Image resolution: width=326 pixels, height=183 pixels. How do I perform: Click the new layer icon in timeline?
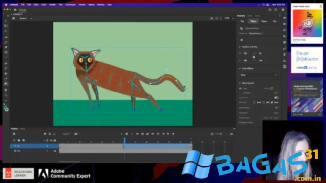14,140
